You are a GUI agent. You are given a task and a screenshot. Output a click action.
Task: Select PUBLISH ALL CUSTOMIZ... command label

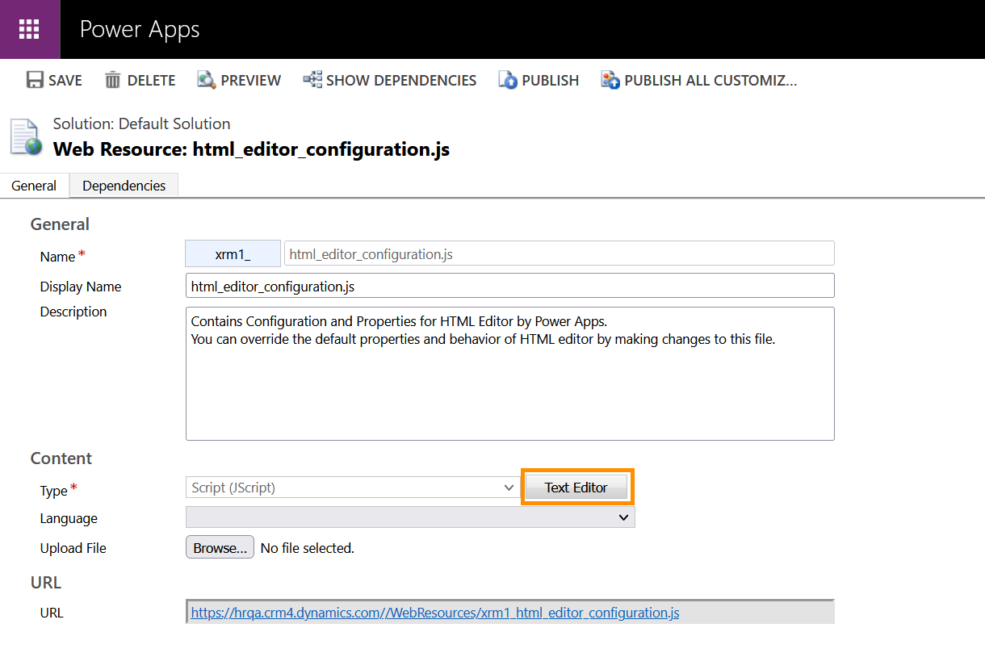[710, 81]
